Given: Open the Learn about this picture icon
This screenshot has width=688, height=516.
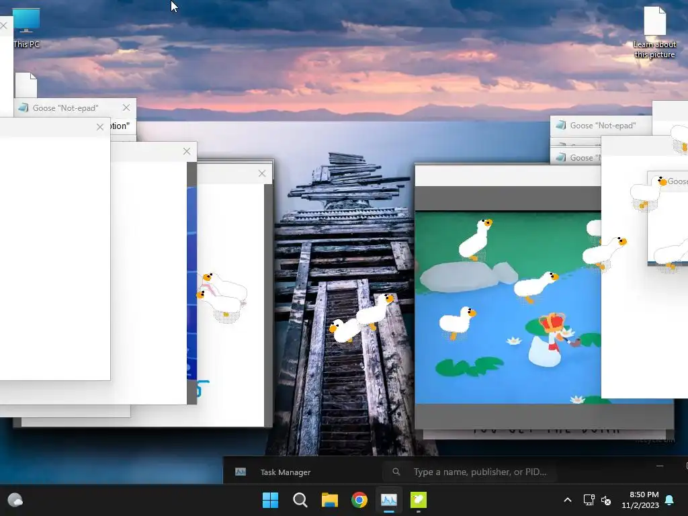Looking at the screenshot, I should point(654,32).
